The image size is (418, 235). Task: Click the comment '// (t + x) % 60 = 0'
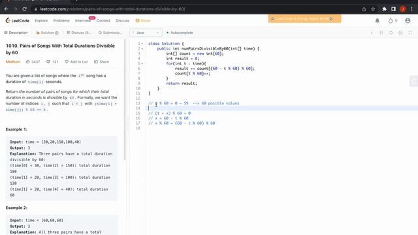170,113
